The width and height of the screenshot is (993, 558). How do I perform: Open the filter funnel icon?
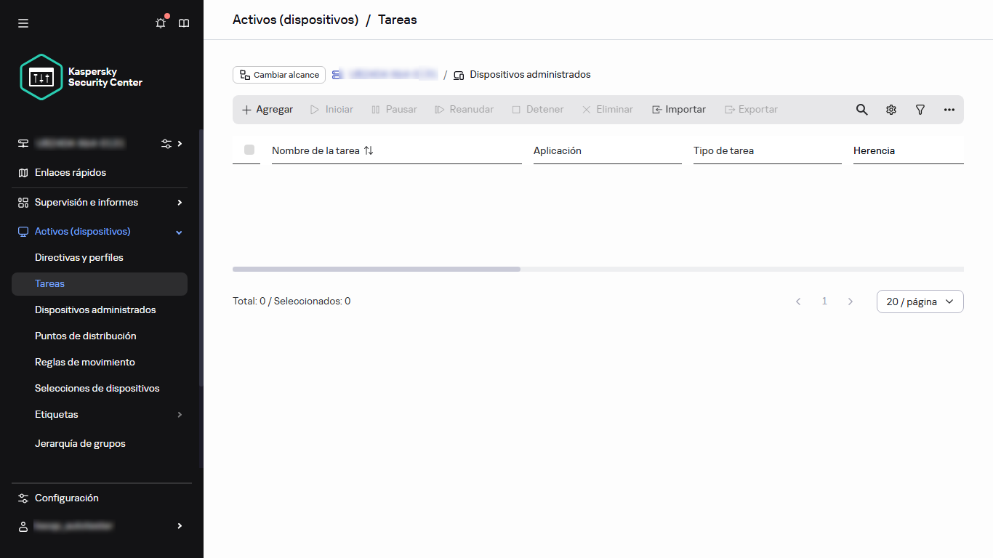[920, 110]
